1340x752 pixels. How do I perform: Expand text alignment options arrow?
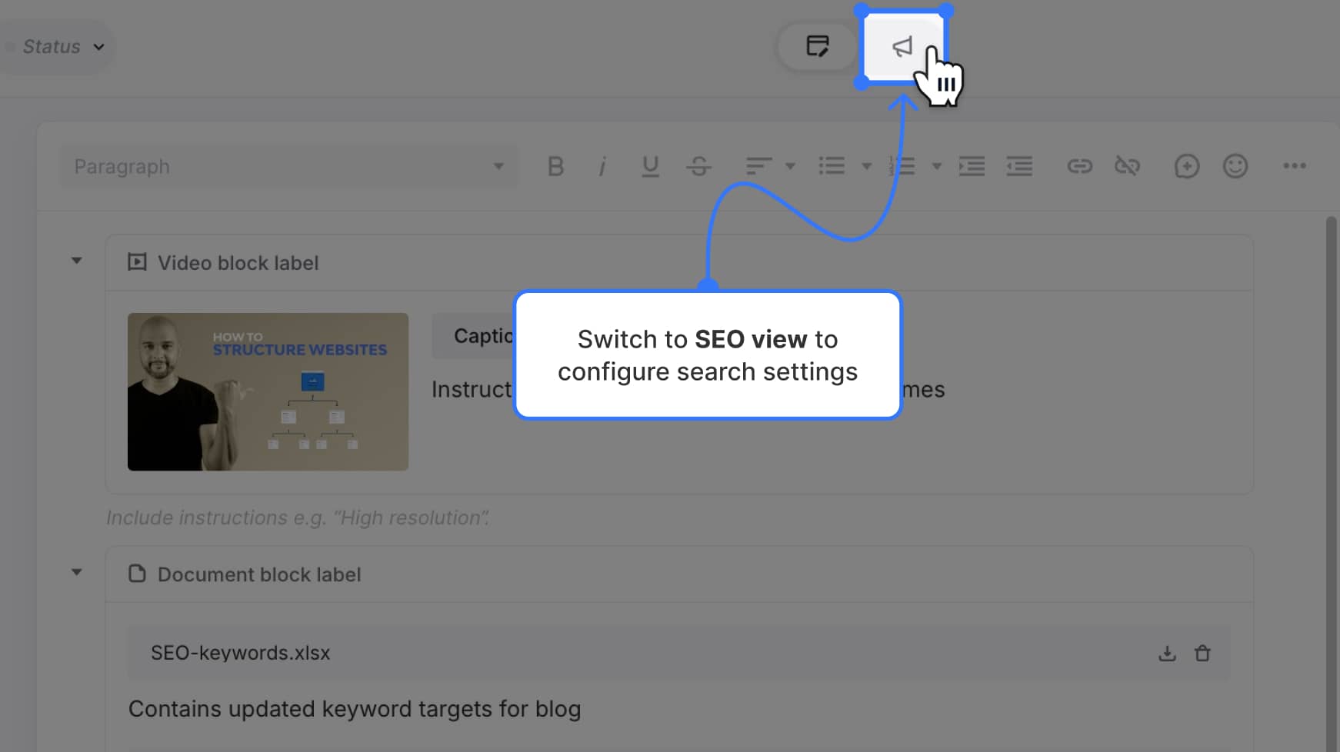click(790, 166)
